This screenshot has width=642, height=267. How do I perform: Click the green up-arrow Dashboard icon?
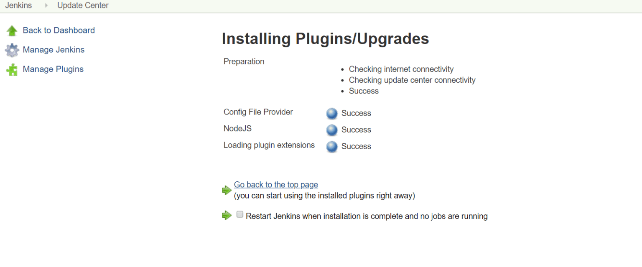point(12,31)
